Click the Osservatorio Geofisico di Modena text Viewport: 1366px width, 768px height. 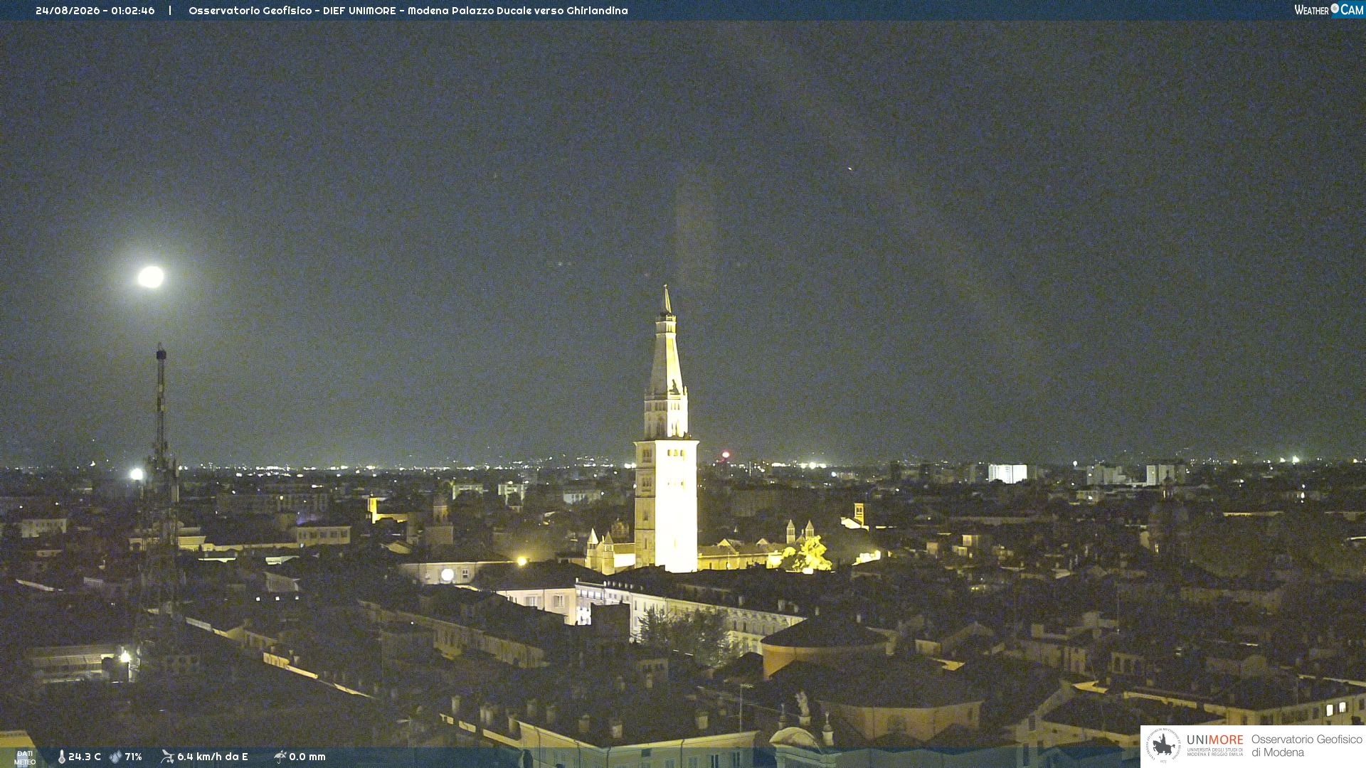click(1307, 746)
